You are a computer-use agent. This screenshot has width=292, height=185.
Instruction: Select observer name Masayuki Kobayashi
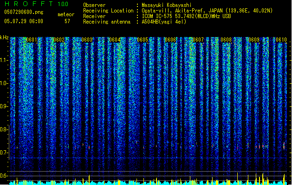pyautogui.click(x=167, y=5)
